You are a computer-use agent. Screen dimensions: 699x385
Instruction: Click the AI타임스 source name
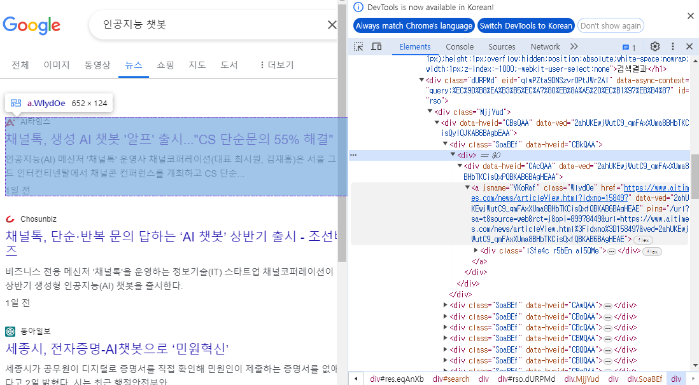pyautogui.click(x=35, y=121)
